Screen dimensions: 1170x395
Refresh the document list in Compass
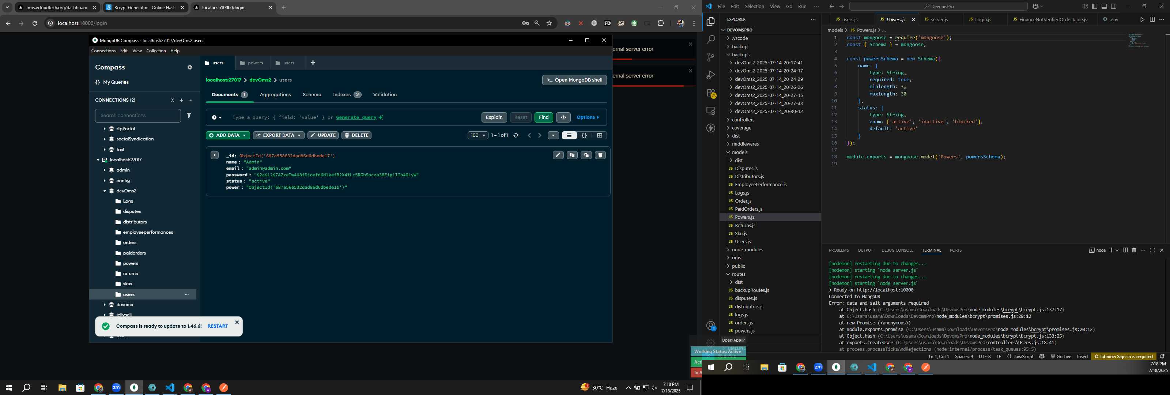(516, 135)
